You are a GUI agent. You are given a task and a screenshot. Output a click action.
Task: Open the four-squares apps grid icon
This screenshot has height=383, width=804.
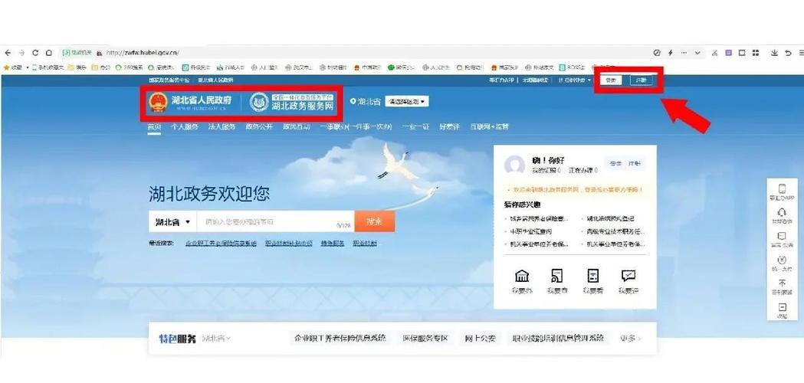coord(755,52)
